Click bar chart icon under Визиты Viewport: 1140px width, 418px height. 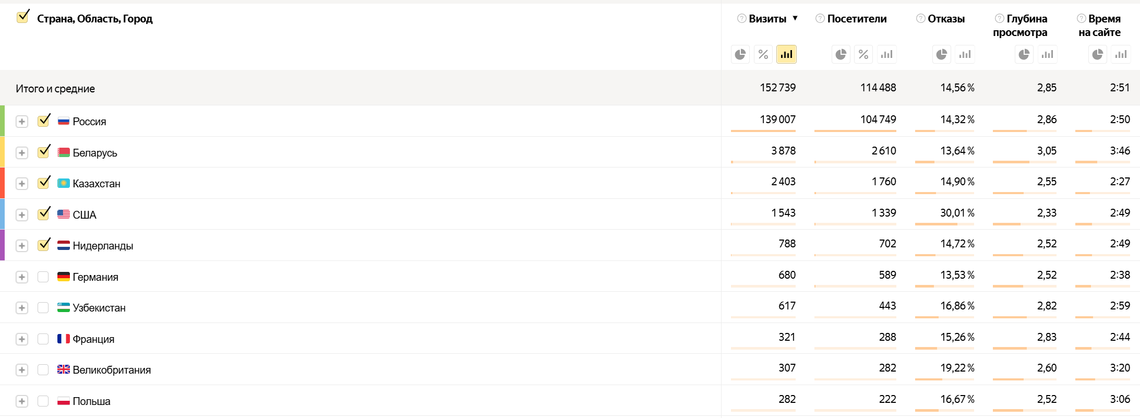[786, 54]
